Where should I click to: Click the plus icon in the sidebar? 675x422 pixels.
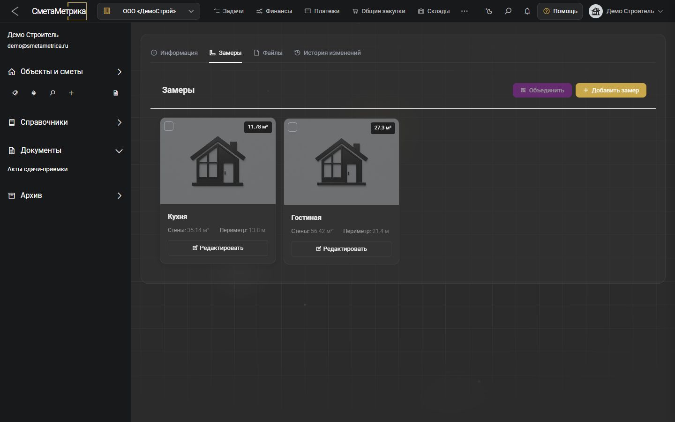(x=71, y=93)
